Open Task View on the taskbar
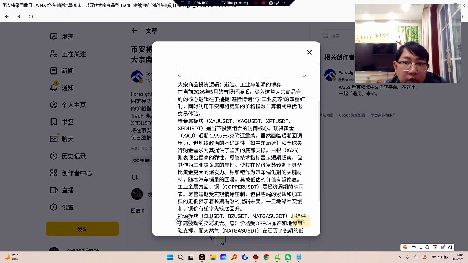Image resolution: width=468 pixels, height=263 pixels. [191, 257]
